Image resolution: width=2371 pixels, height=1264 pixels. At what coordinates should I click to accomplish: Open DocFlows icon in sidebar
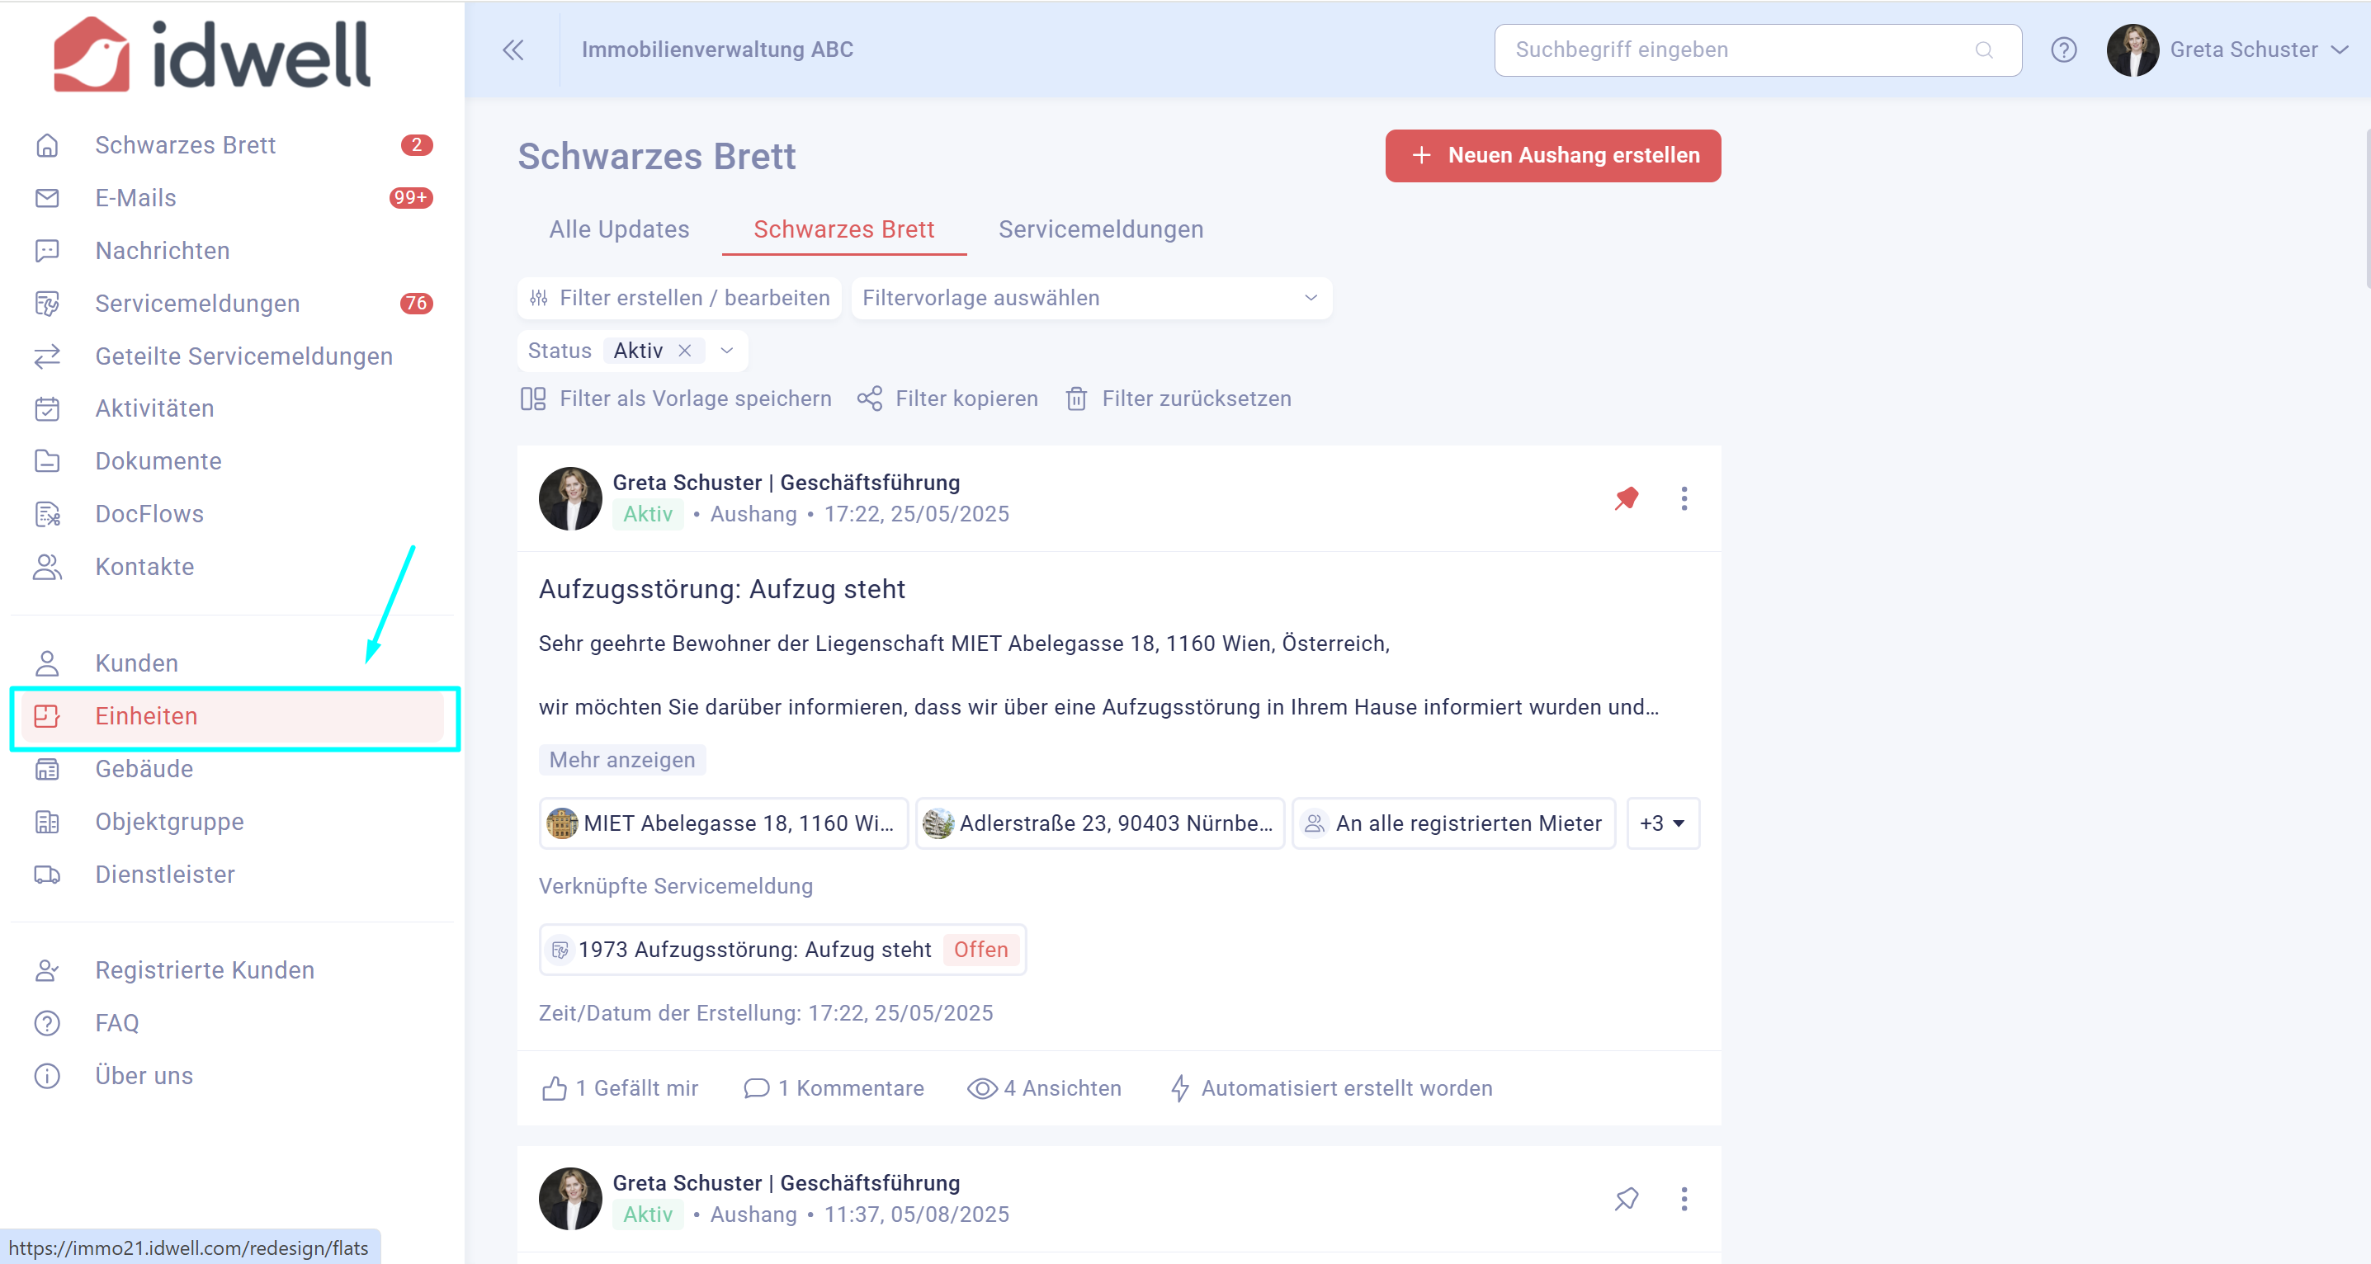click(x=47, y=513)
